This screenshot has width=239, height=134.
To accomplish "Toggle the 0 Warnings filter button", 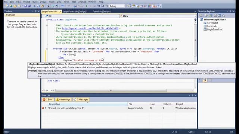I will (63, 99).
